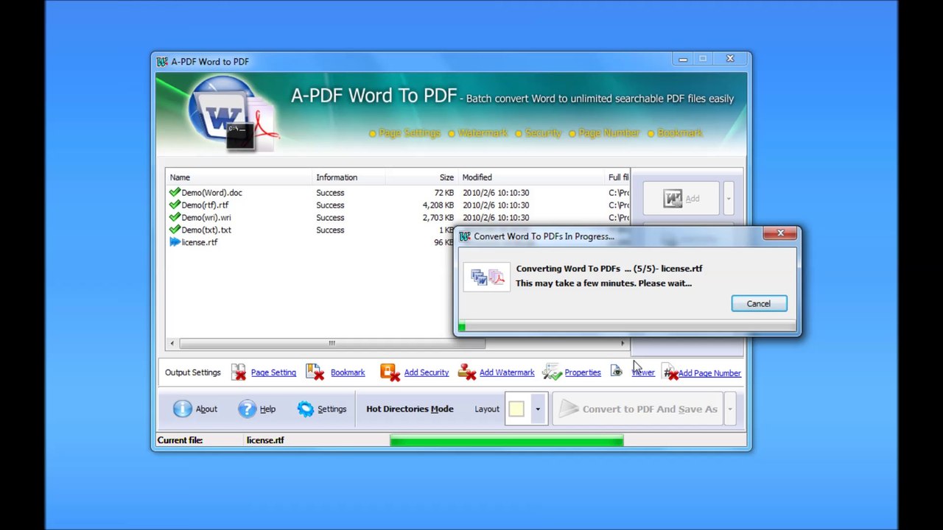Click the green check beside Demo(rtf).rtf
This screenshot has width=943, height=530.
[175, 205]
